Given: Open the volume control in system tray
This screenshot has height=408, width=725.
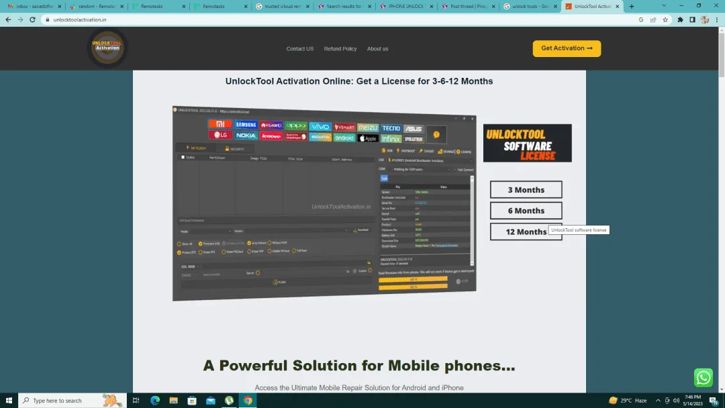Looking at the screenshot, I should (677, 400).
